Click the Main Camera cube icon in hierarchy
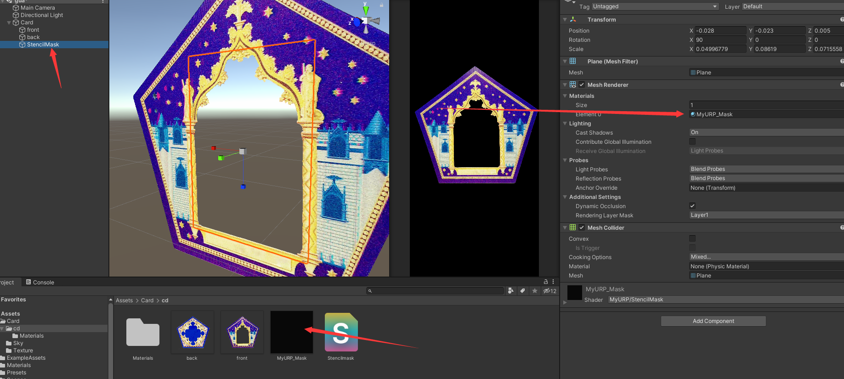Image resolution: width=844 pixels, height=379 pixels. 16,8
